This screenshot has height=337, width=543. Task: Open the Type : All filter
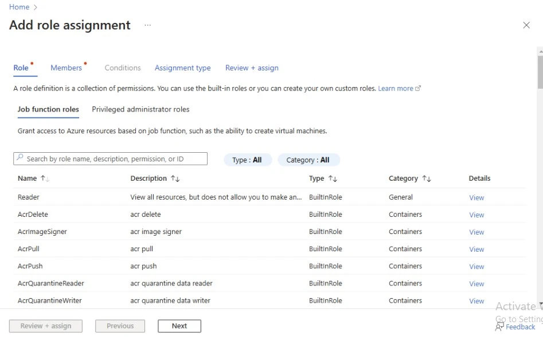[248, 160]
